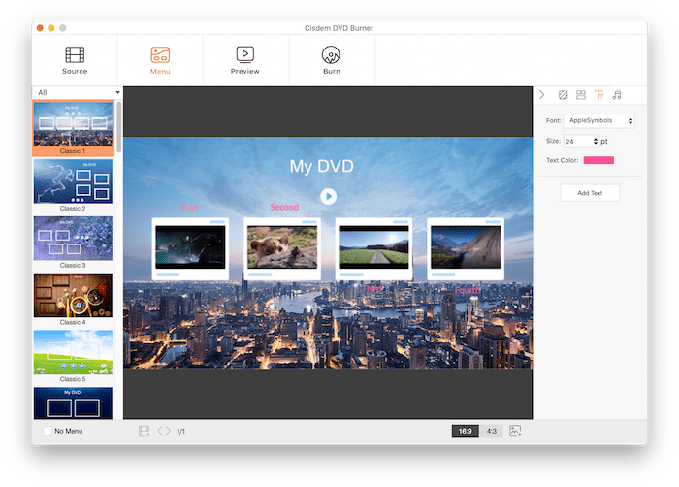Screen dimensions: 679x487
Task: Open the Preview step icon
Action: (245, 59)
